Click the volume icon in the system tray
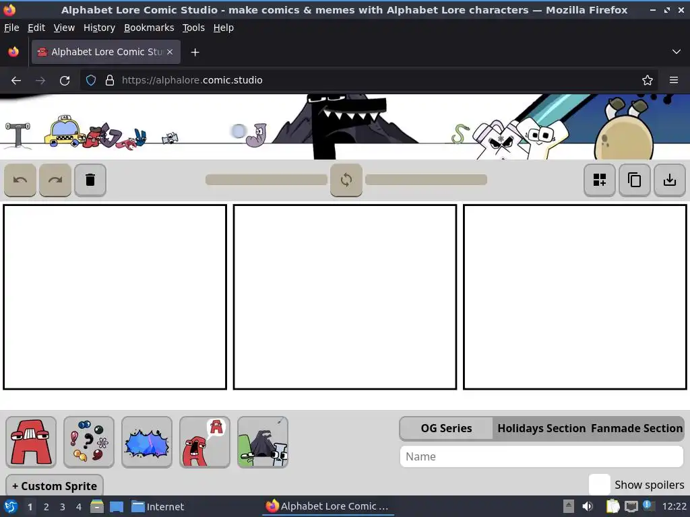This screenshot has height=517, width=690. click(x=588, y=506)
